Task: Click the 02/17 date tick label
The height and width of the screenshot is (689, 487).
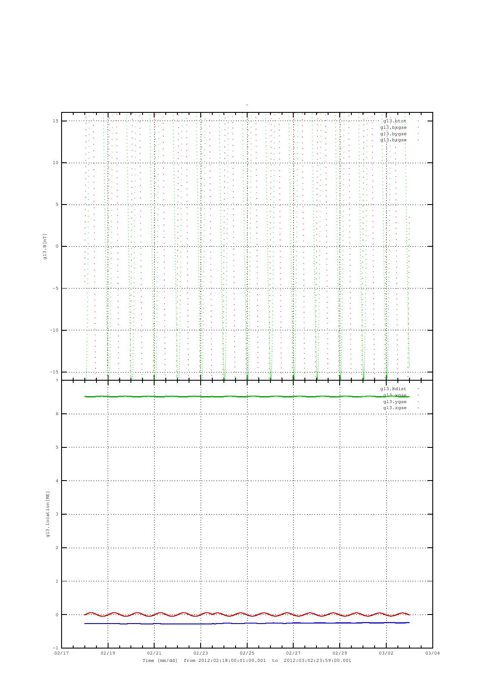Action: (x=62, y=653)
